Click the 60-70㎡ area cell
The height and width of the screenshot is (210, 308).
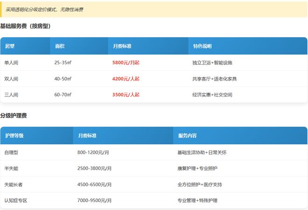(x=63, y=95)
